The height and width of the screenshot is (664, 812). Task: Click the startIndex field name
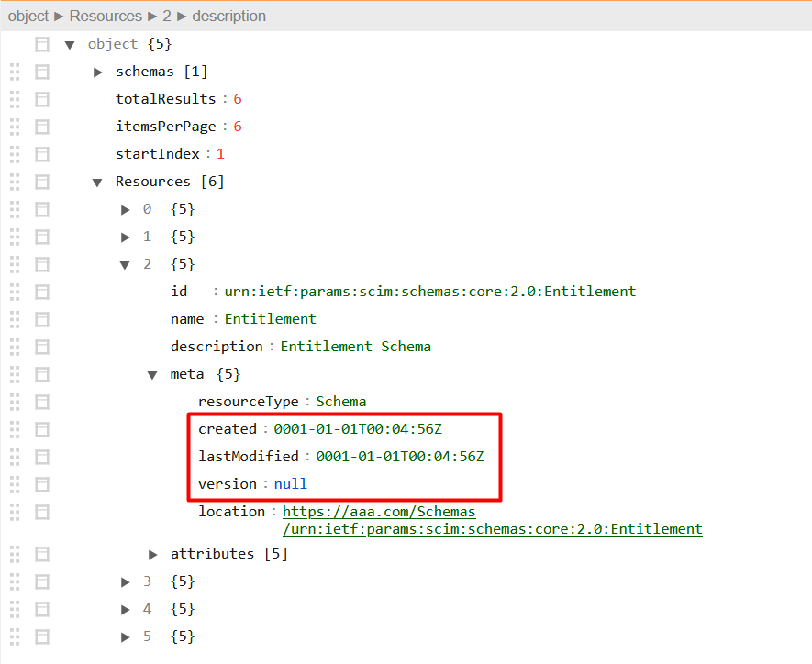point(158,154)
